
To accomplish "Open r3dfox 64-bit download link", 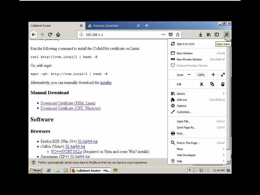I will coord(80,147).
